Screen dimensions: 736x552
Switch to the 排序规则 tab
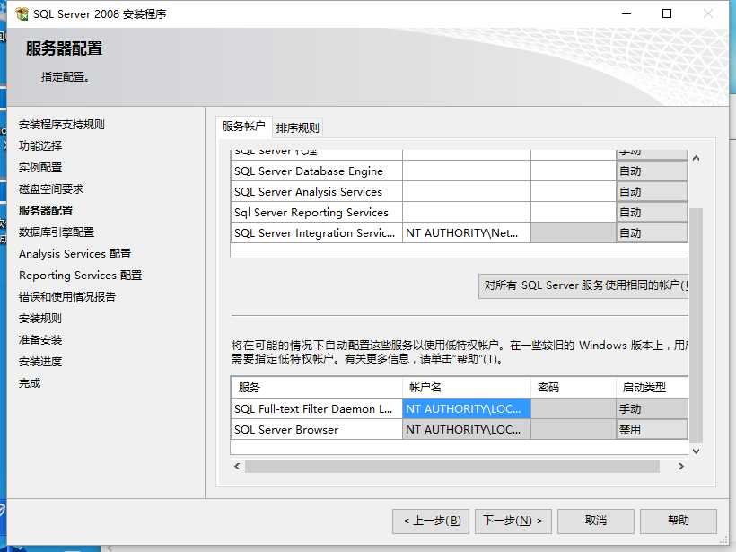coord(298,128)
